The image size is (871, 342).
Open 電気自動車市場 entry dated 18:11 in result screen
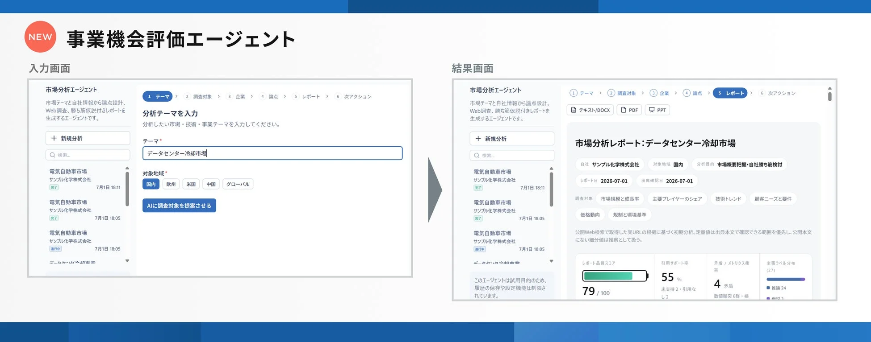point(509,180)
